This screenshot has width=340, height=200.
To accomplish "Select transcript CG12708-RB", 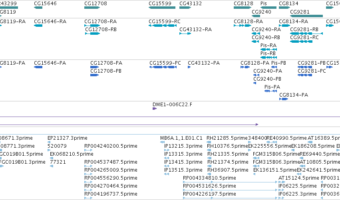I will [93, 34].
